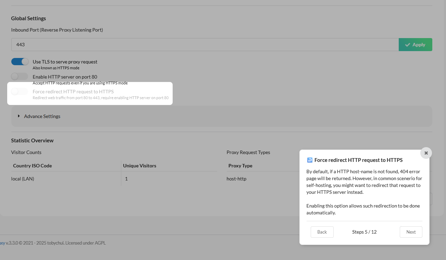Screen dimensions: 446x260
Task: Click the redirect arrow icon in tour title
Action: (x=310, y=160)
